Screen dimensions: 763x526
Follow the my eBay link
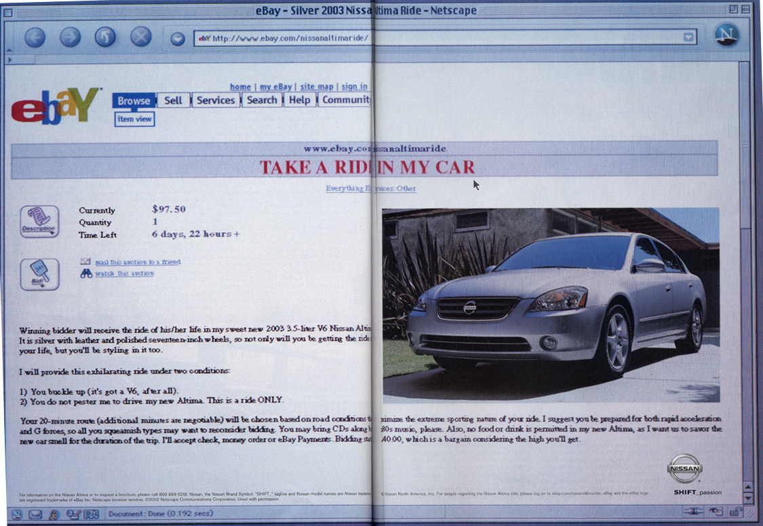pyautogui.click(x=275, y=87)
